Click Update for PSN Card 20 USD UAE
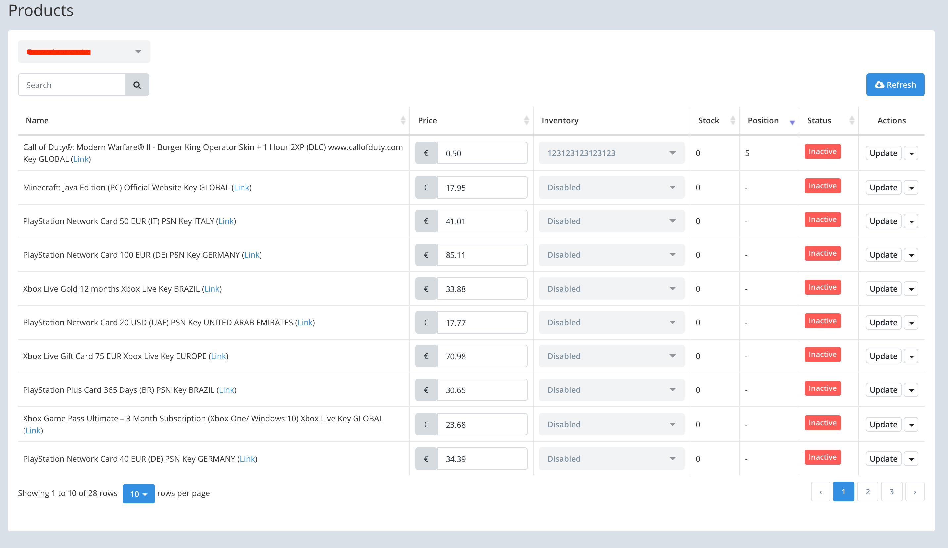The image size is (948, 548). [883, 322]
